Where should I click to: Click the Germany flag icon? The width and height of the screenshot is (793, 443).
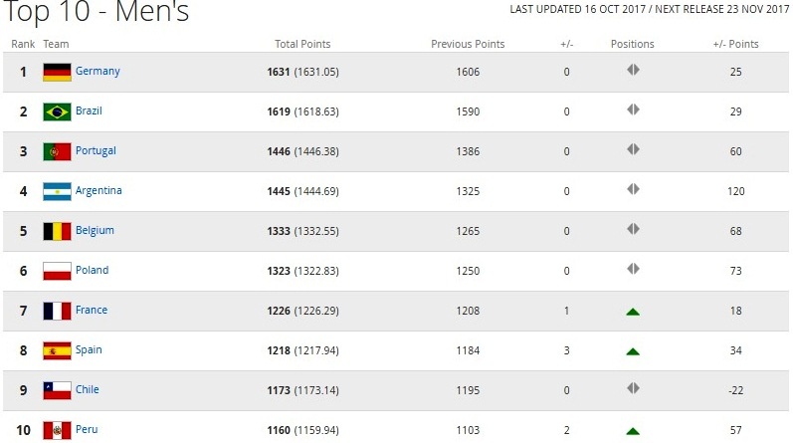tap(57, 72)
